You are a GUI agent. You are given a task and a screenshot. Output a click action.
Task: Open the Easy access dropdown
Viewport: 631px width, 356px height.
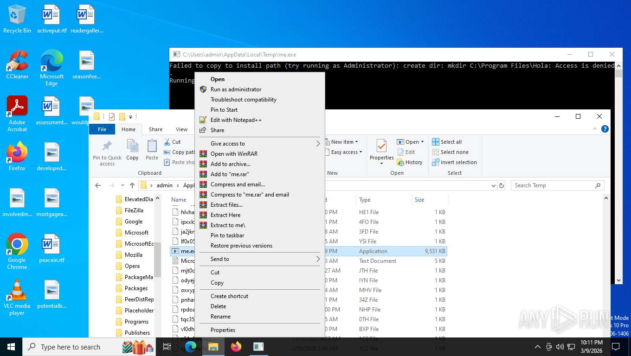344,152
